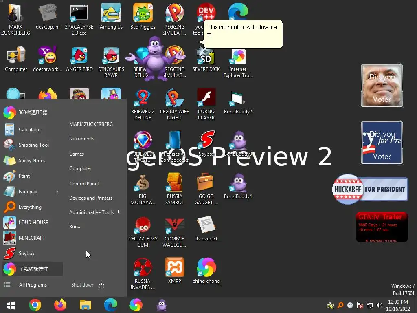Select the desktop.ini file icon
The image size is (417, 313).
tap(48, 16)
